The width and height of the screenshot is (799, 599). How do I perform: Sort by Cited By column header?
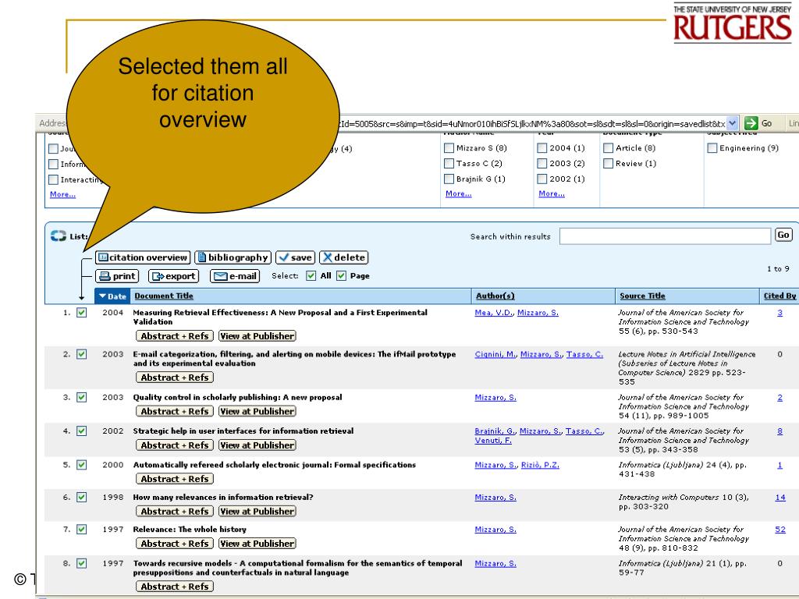click(x=779, y=296)
